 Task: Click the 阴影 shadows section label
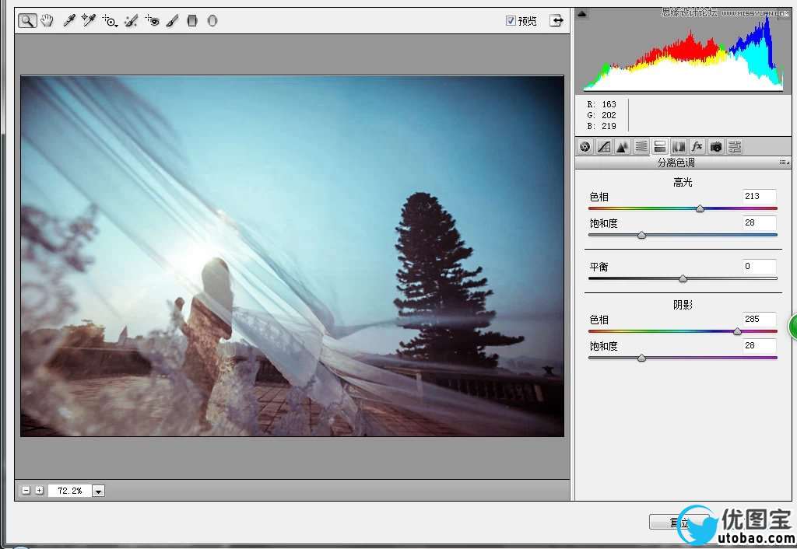tap(683, 305)
